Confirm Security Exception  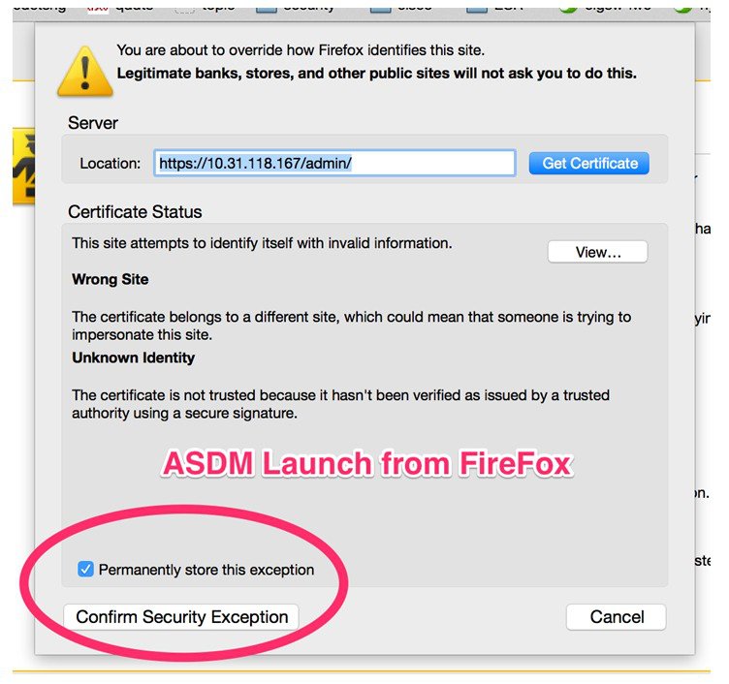pos(181,617)
